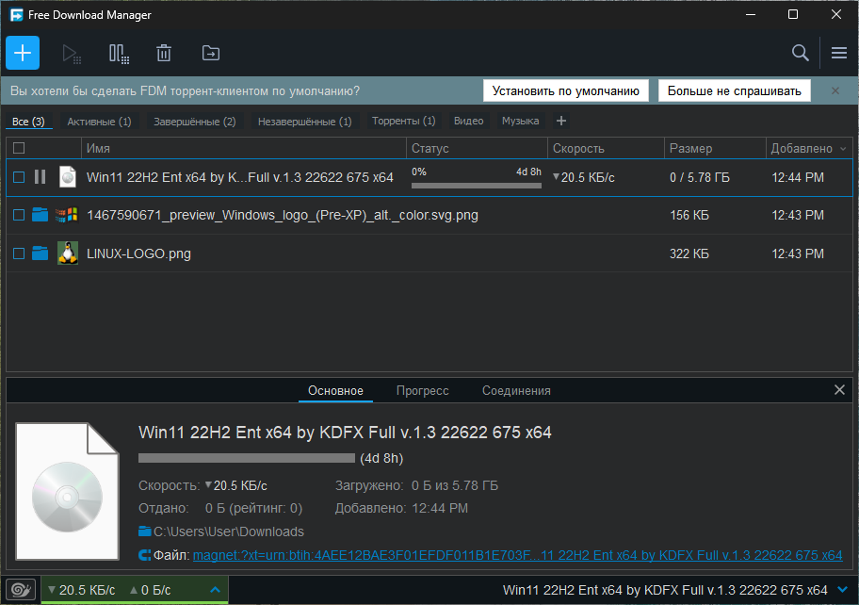This screenshot has width=859, height=605.
Task: Open the C:\Users\User\Downloads path
Action: coord(229,531)
